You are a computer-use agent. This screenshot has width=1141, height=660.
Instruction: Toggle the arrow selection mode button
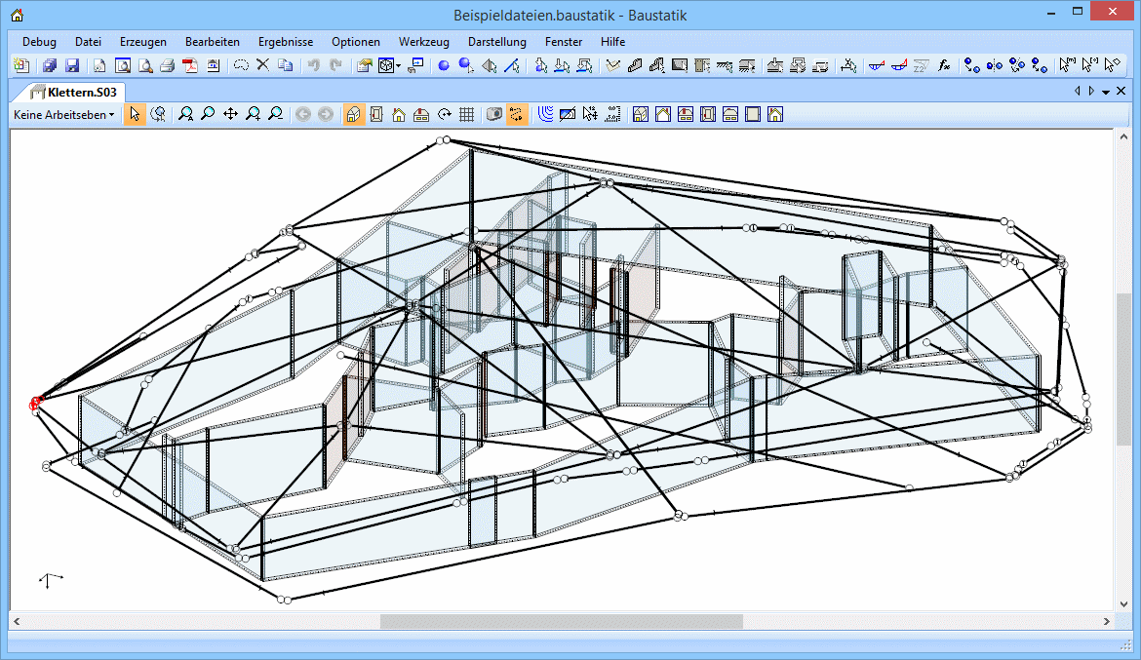point(135,114)
